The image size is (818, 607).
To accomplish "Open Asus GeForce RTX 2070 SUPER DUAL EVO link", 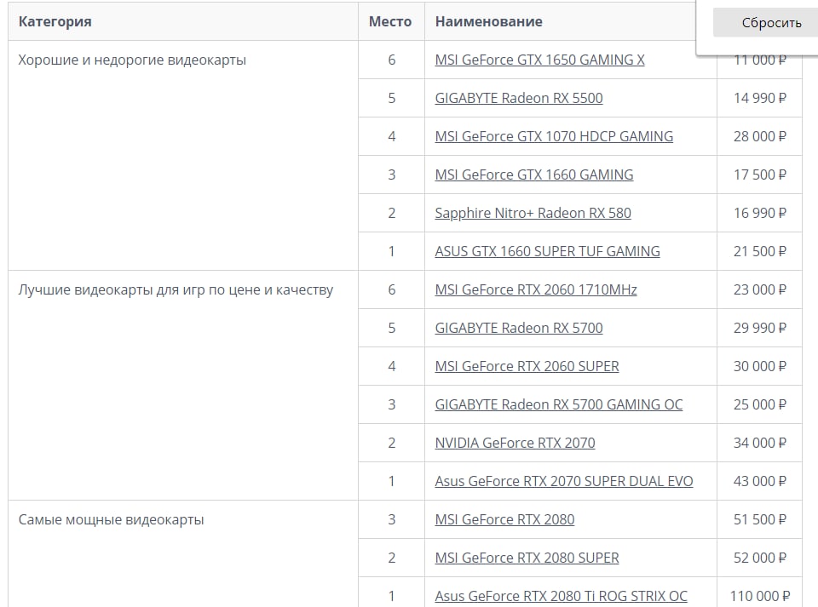I will pyautogui.click(x=564, y=481).
